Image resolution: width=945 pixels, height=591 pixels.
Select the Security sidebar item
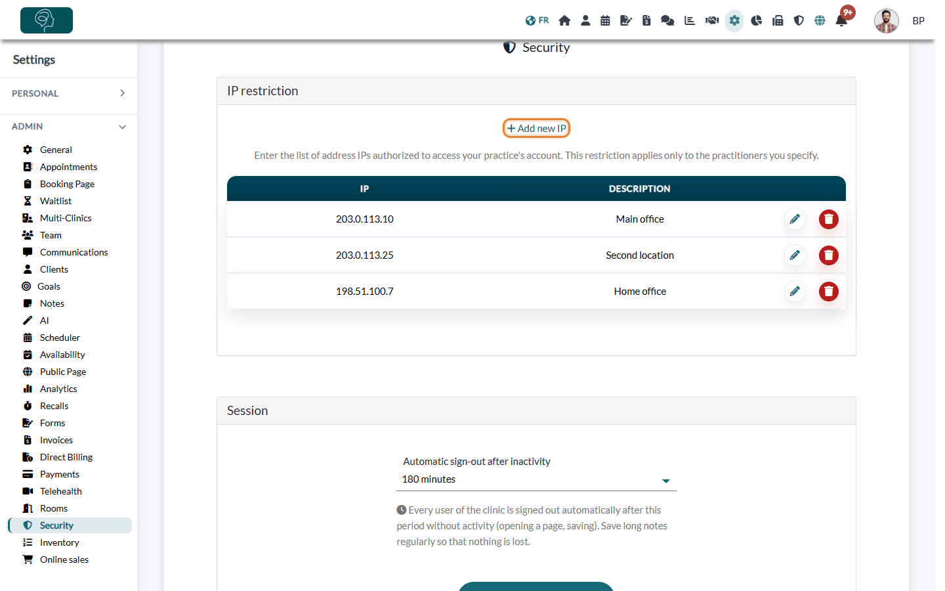(x=70, y=525)
